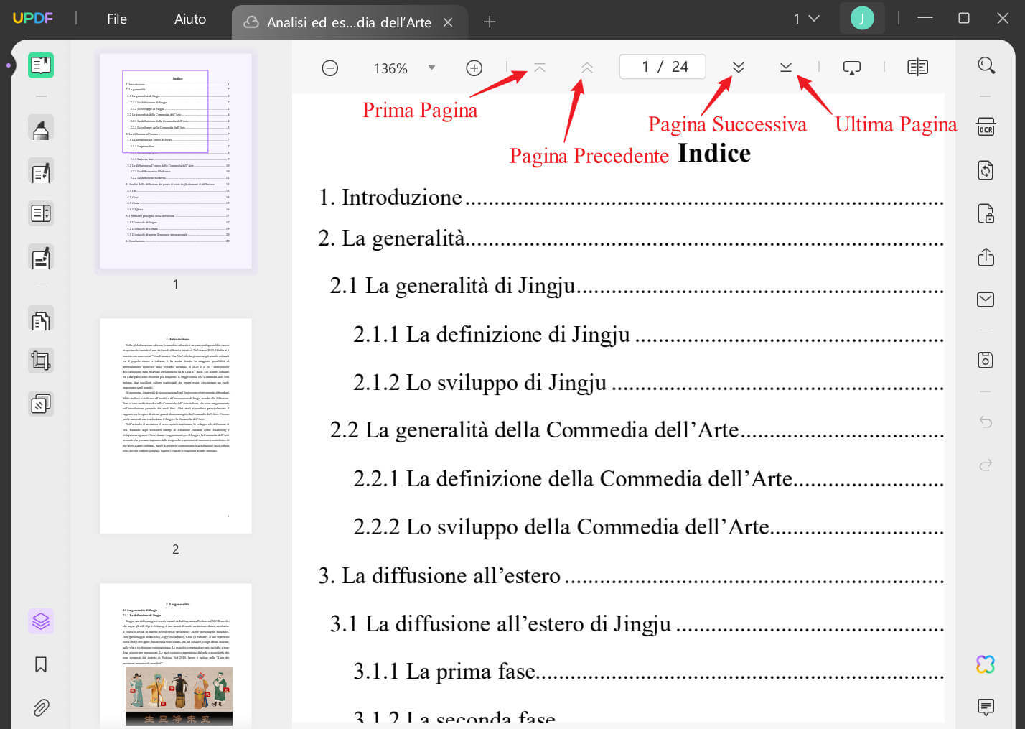This screenshot has height=729, width=1025.
Task: Open the comments list panel
Action: tap(986, 707)
